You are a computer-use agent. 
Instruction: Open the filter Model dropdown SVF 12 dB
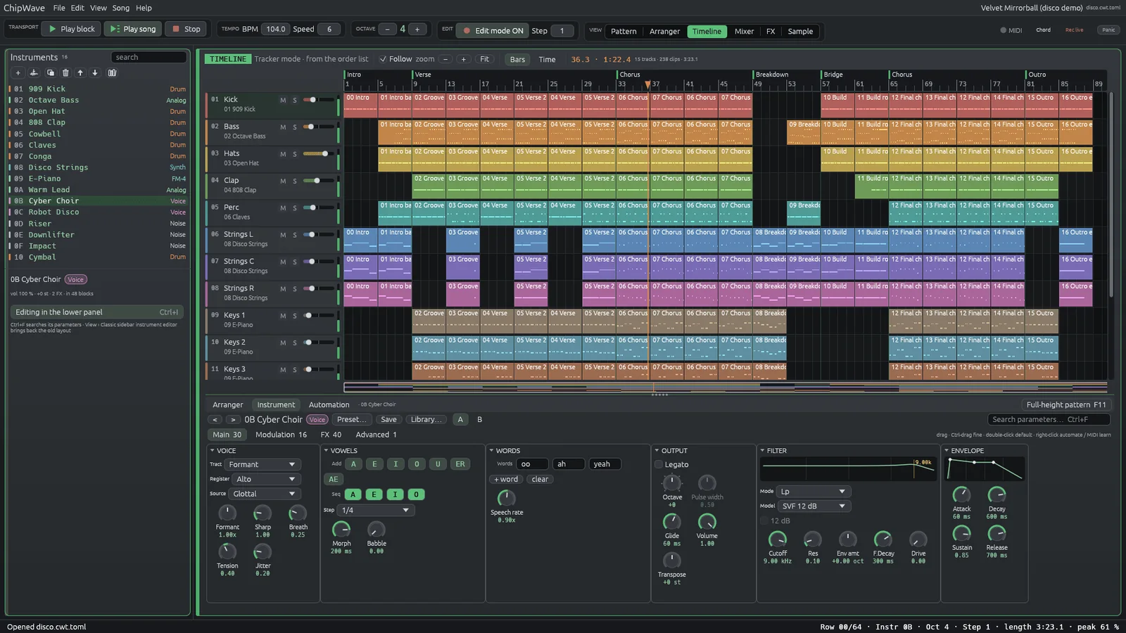click(814, 506)
